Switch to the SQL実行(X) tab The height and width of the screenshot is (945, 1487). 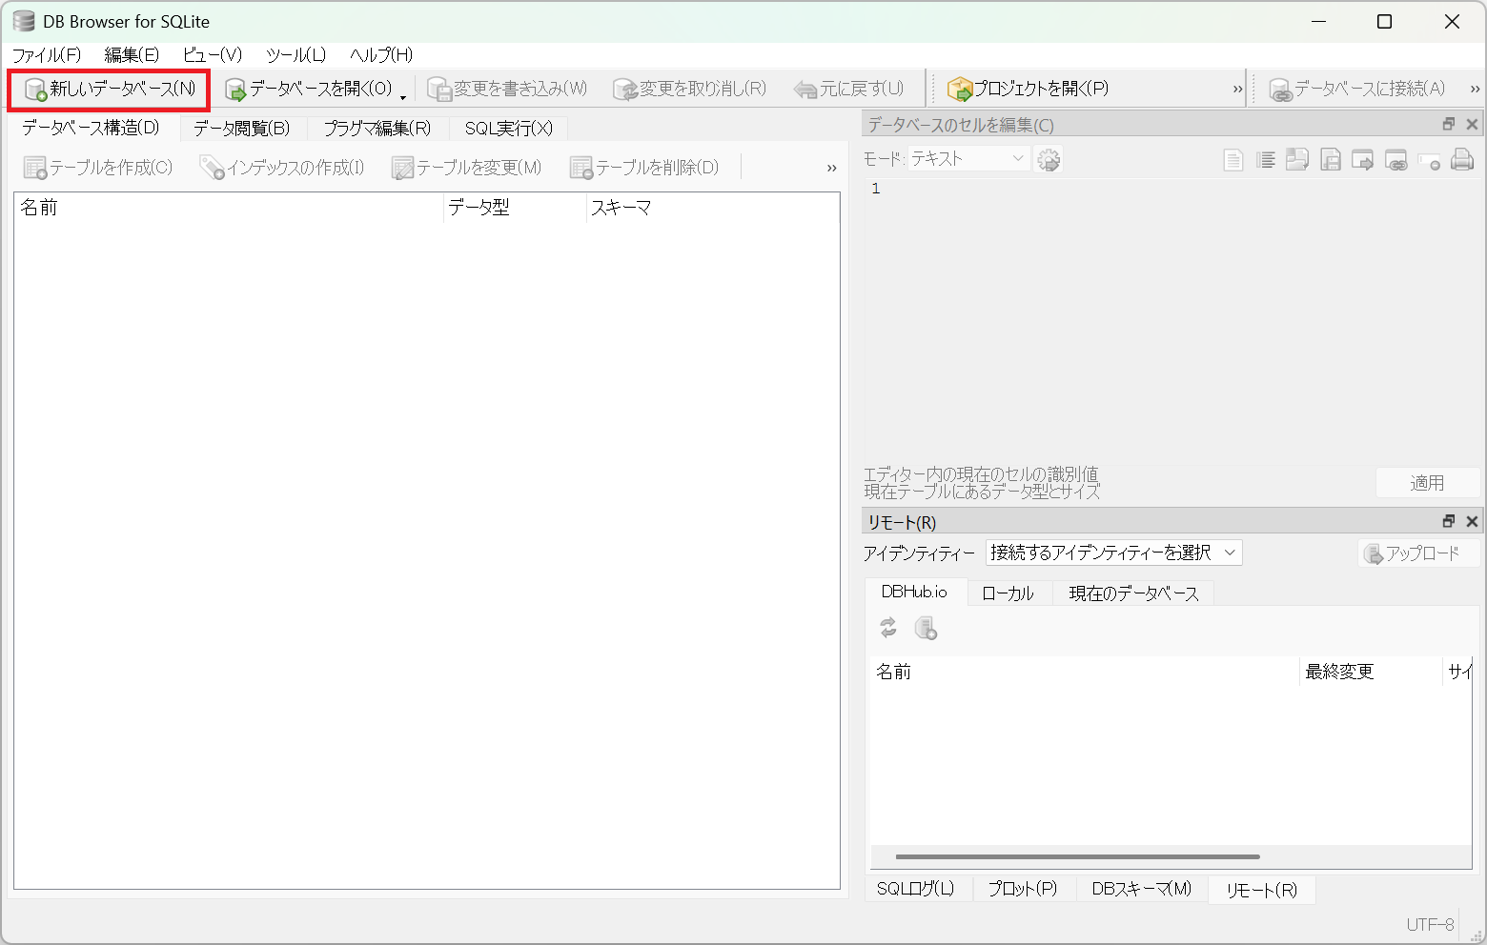click(509, 129)
